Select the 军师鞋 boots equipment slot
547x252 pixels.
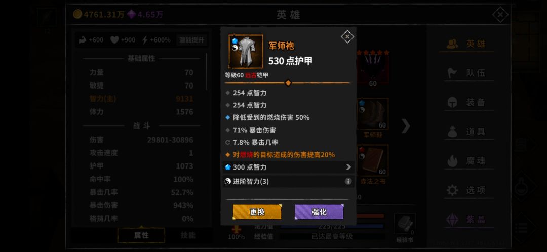[x=373, y=114]
